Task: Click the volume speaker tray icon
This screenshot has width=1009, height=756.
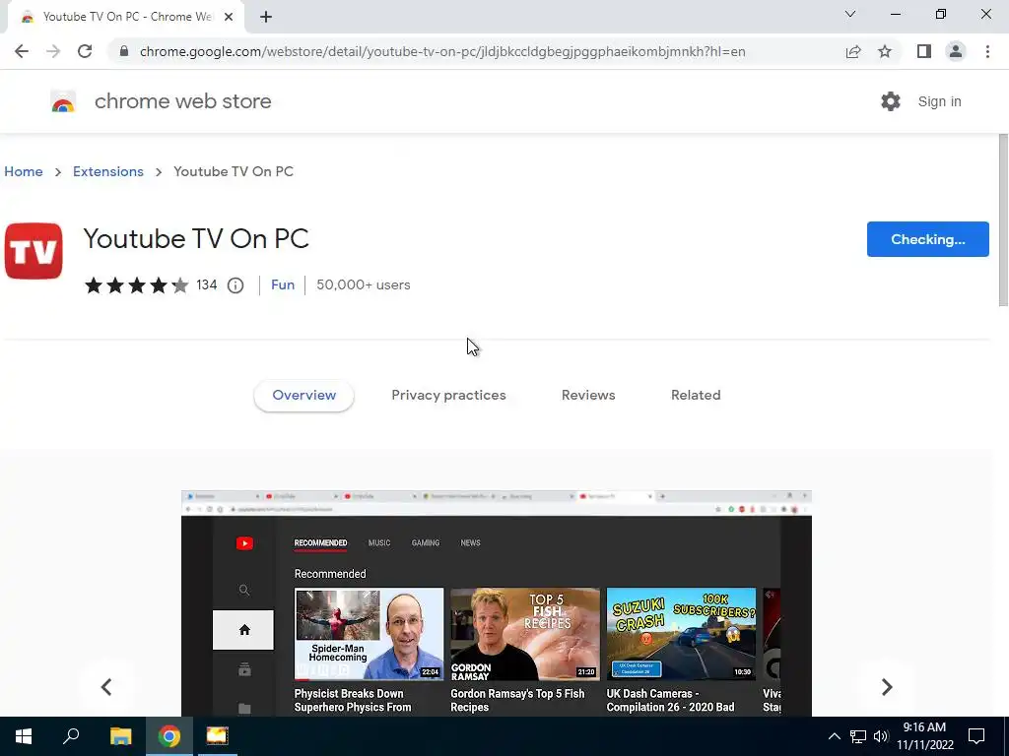Action: [x=881, y=736]
